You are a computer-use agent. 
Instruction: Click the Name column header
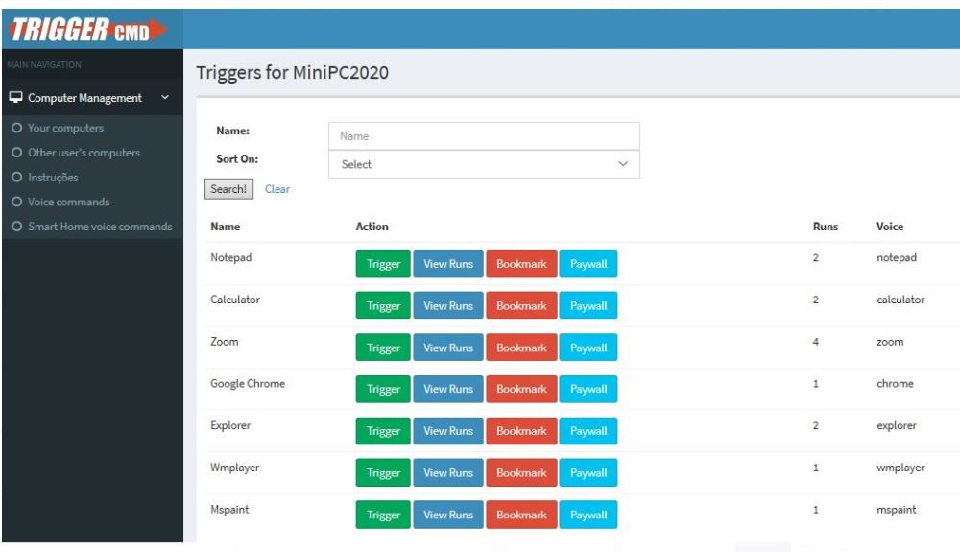tap(226, 227)
